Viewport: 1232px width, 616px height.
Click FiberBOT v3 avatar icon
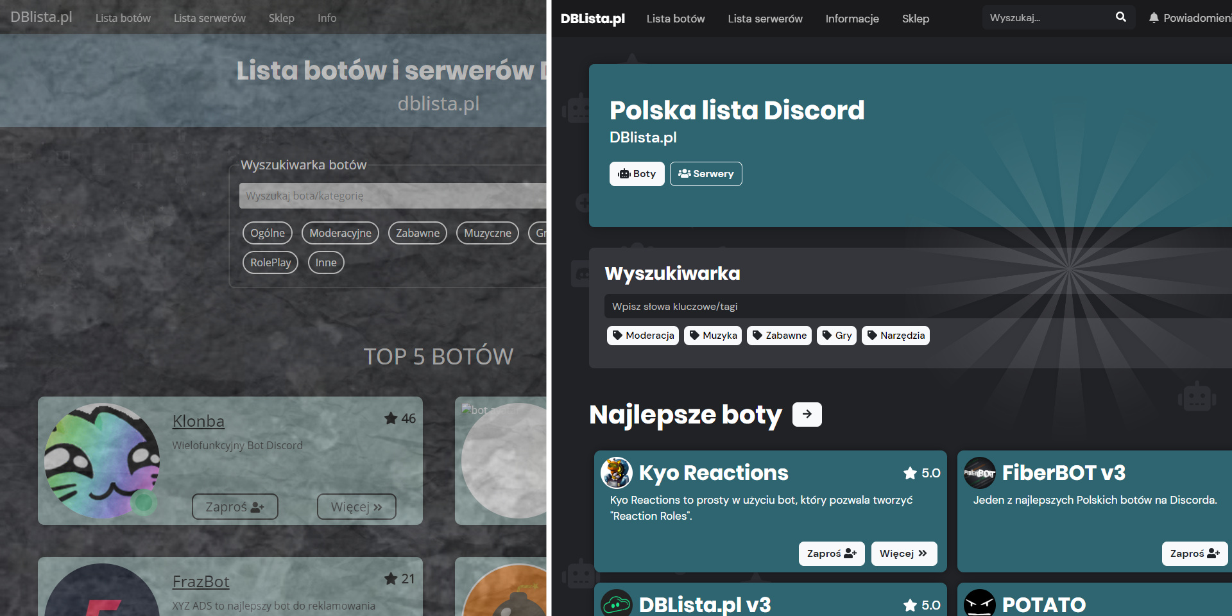click(x=980, y=473)
